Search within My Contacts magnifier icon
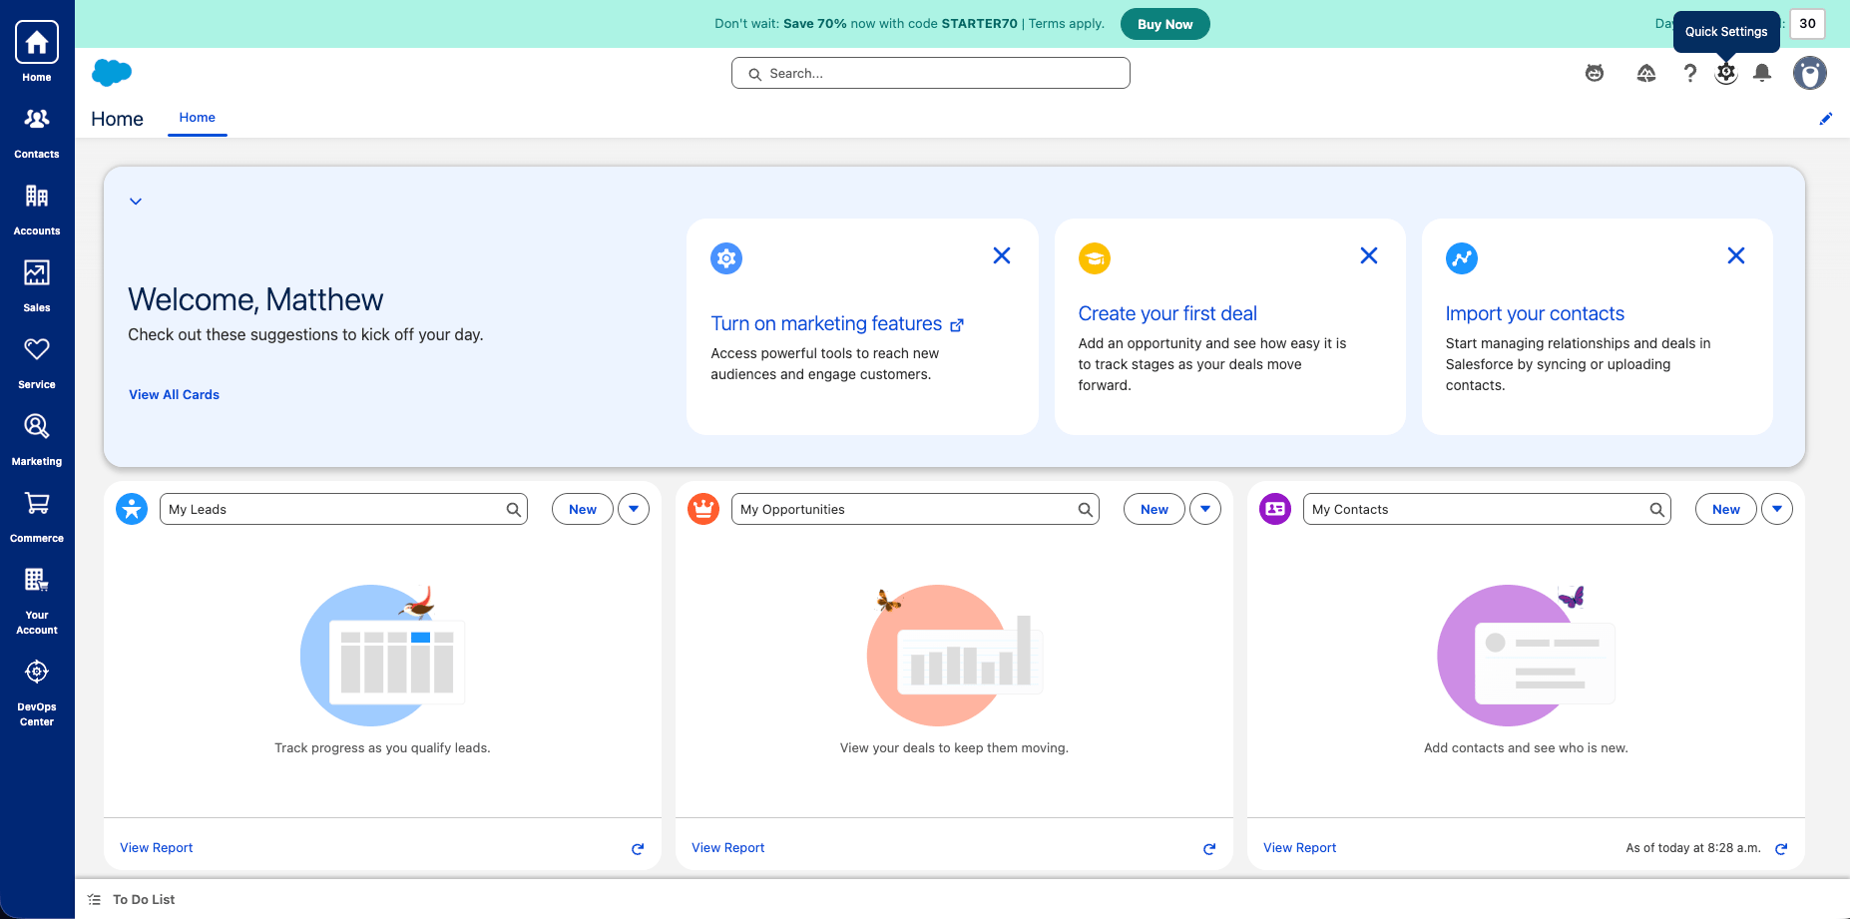Image resolution: width=1850 pixels, height=919 pixels. coord(1656,509)
